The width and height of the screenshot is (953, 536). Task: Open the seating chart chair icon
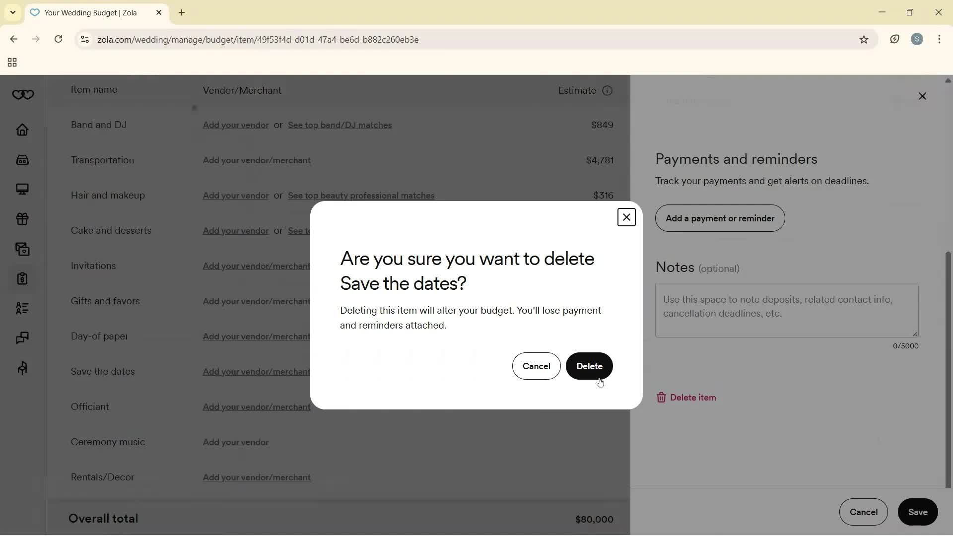22,368
